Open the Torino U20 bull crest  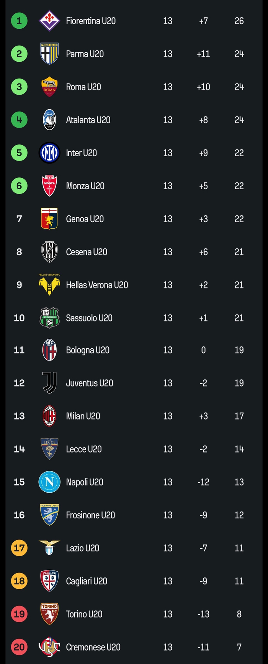point(49,614)
